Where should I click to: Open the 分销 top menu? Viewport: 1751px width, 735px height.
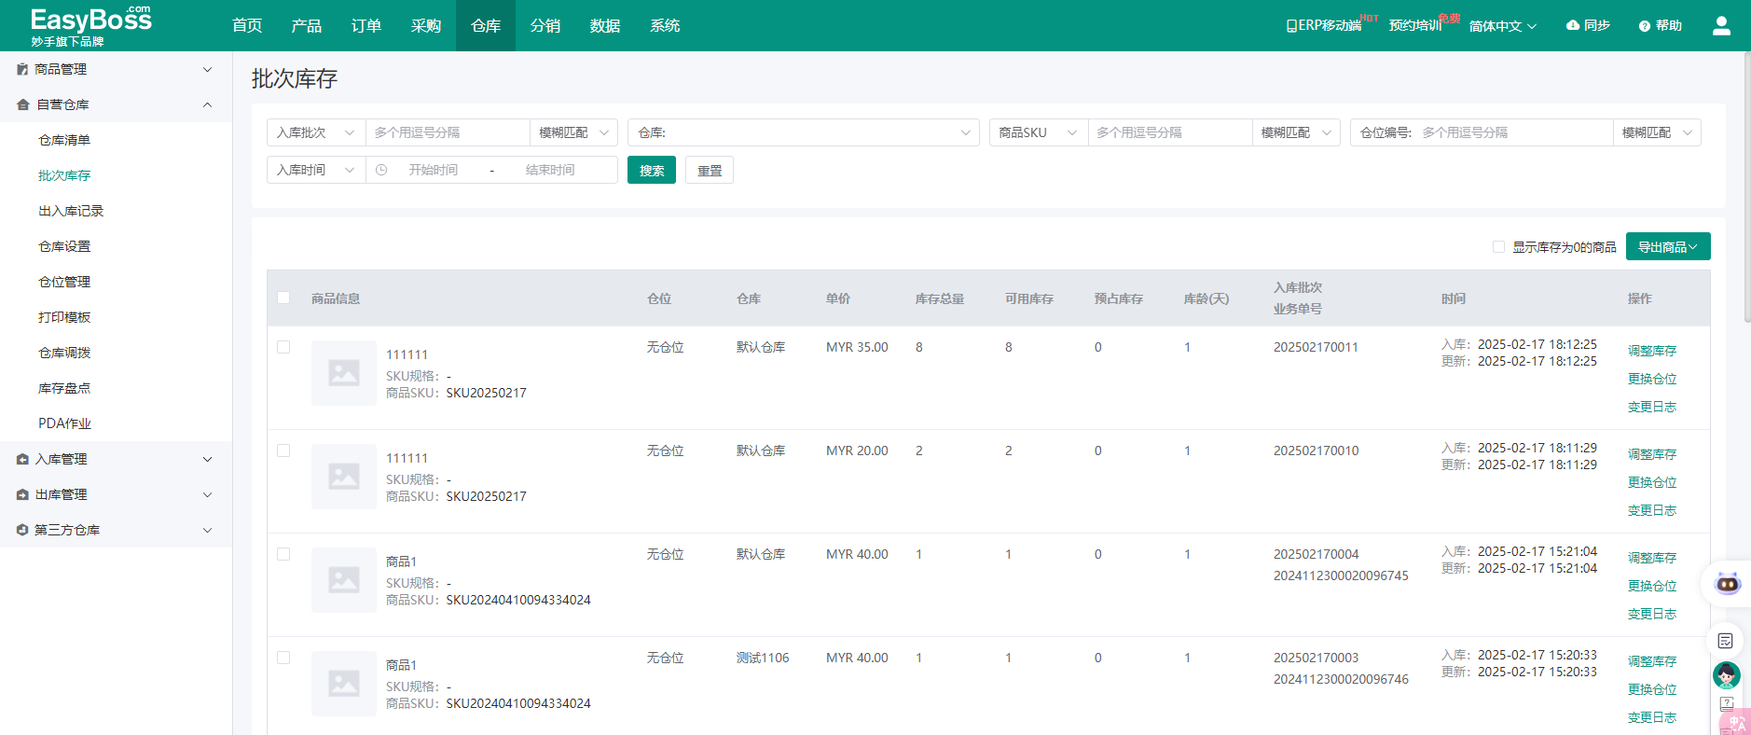545,25
